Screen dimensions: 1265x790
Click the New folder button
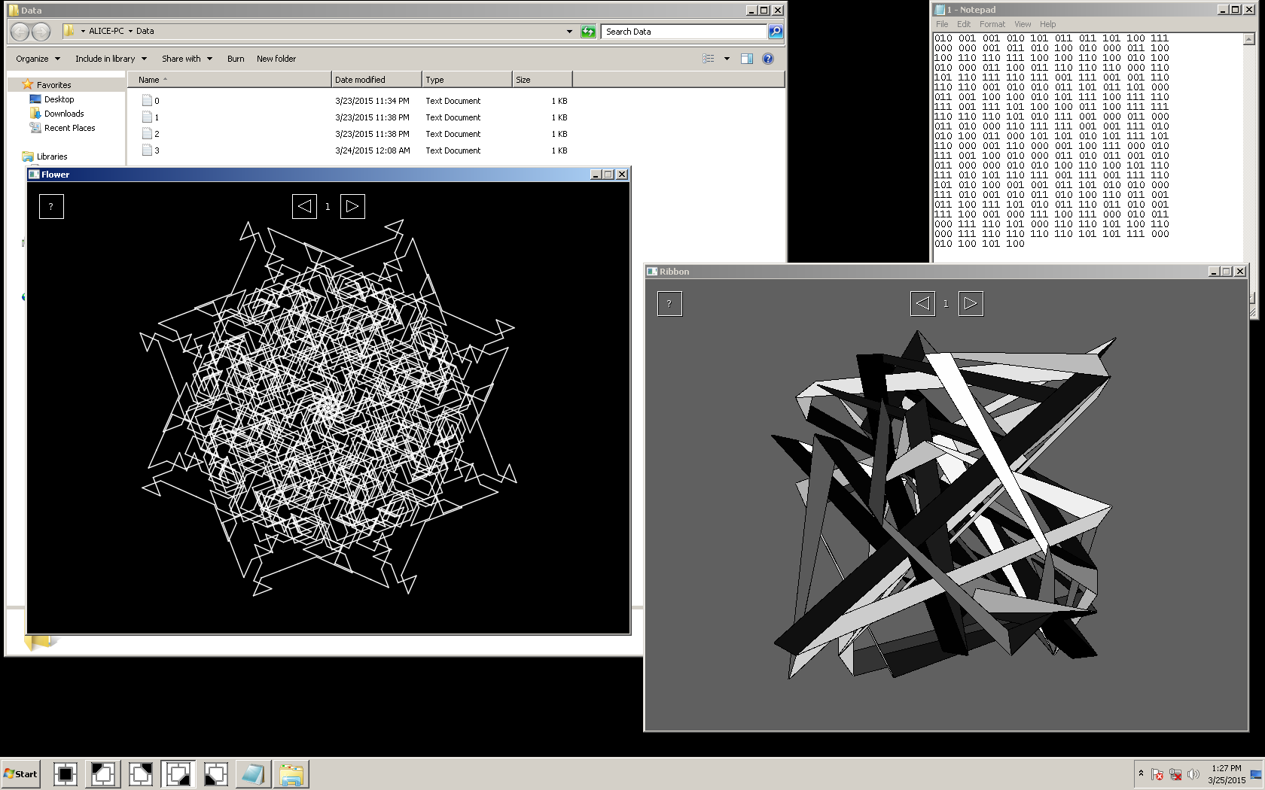276,59
